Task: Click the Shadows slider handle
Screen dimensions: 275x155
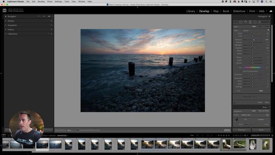Action: pos(255,48)
